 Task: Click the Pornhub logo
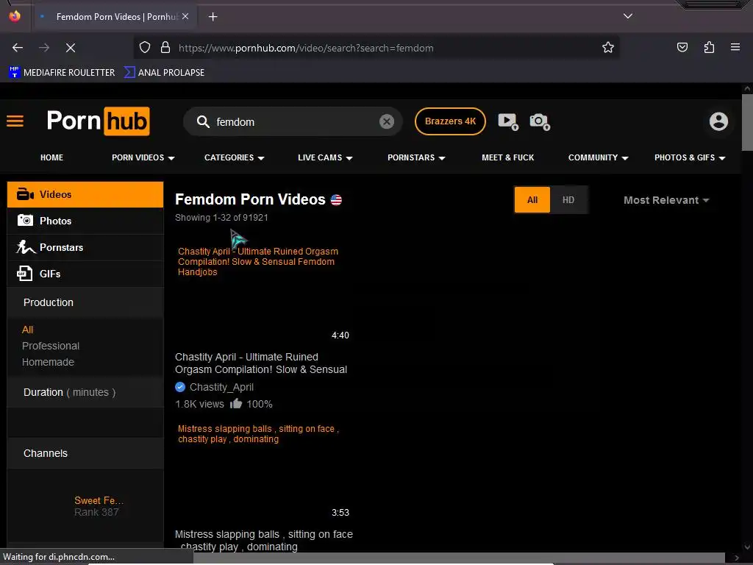[x=98, y=121]
